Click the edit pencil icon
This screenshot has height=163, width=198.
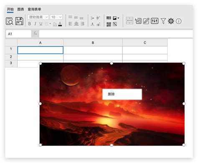[x=146, y=21]
